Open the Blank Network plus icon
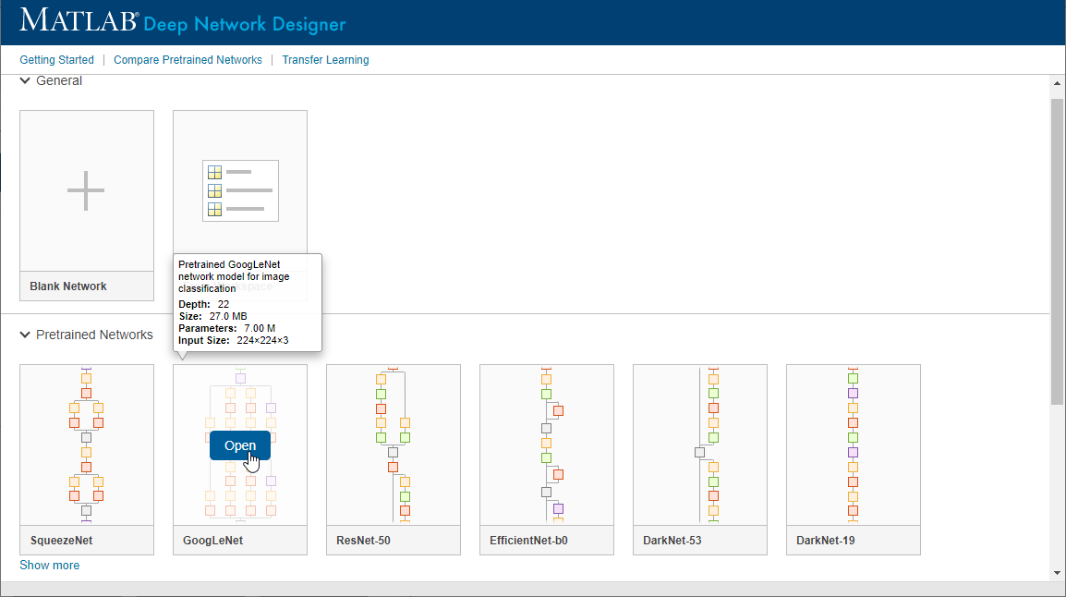The image size is (1066, 597). pos(86,190)
